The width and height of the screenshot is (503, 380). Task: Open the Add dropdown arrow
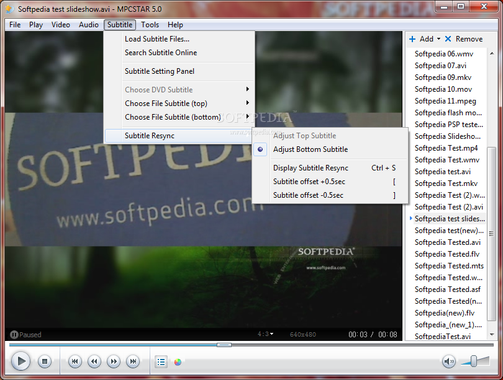click(438, 38)
